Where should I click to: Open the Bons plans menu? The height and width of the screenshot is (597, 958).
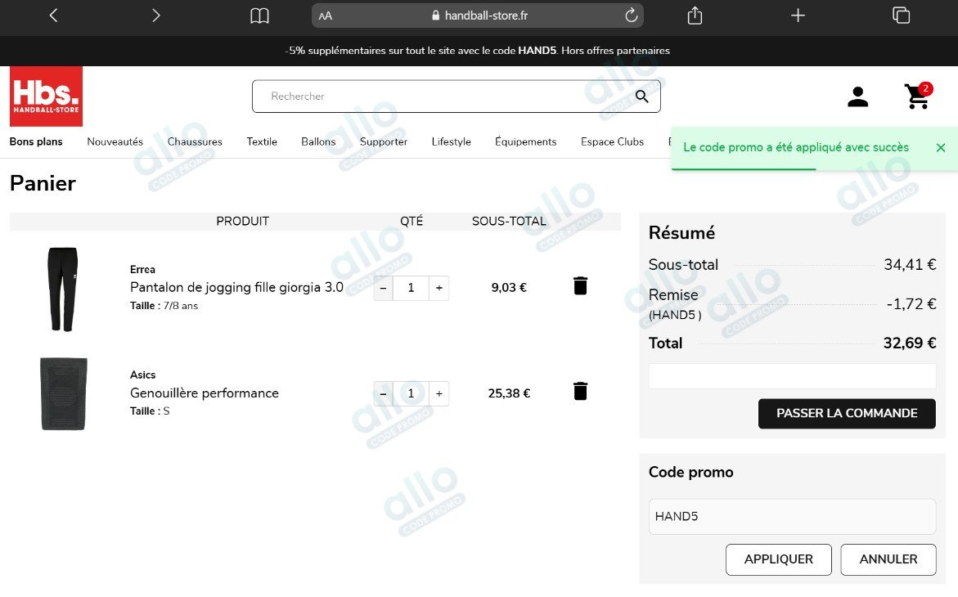(x=36, y=141)
